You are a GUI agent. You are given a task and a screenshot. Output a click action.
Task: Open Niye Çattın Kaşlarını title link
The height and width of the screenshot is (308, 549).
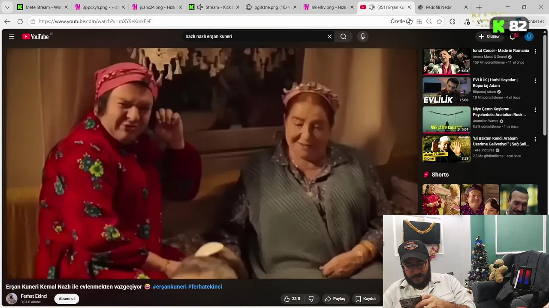click(x=500, y=112)
